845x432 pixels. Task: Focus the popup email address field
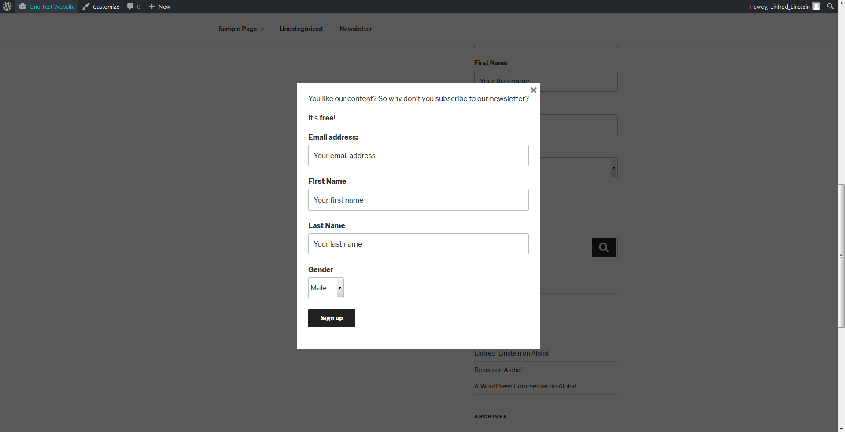pyautogui.click(x=418, y=156)
